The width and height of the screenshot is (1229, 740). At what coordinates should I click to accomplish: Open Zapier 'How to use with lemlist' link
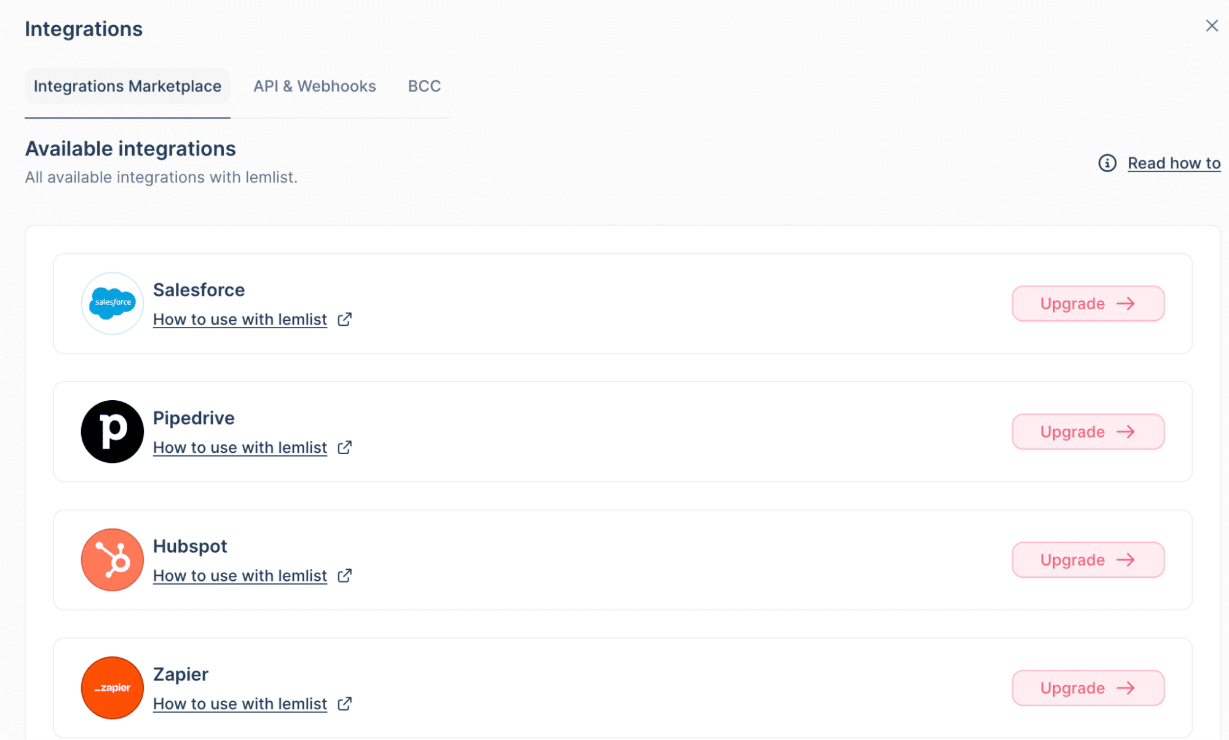point(240,704)
